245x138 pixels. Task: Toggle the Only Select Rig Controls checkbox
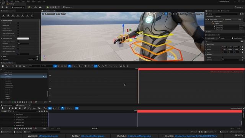point(18,49)
